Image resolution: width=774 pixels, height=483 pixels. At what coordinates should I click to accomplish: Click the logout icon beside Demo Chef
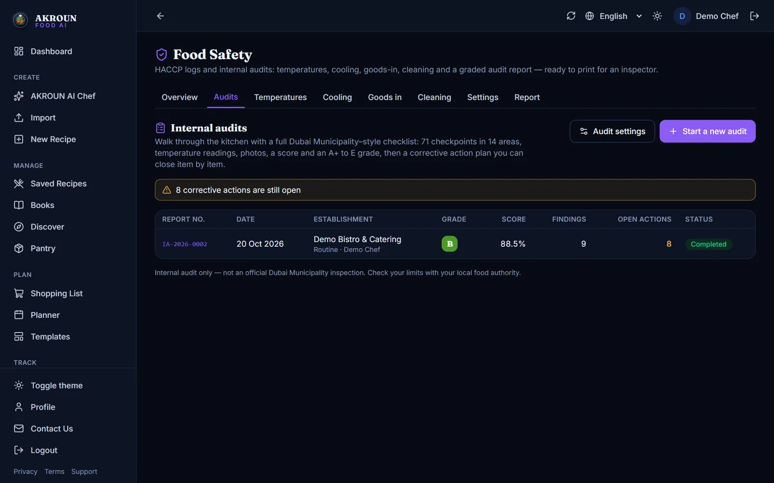(754, 16)
